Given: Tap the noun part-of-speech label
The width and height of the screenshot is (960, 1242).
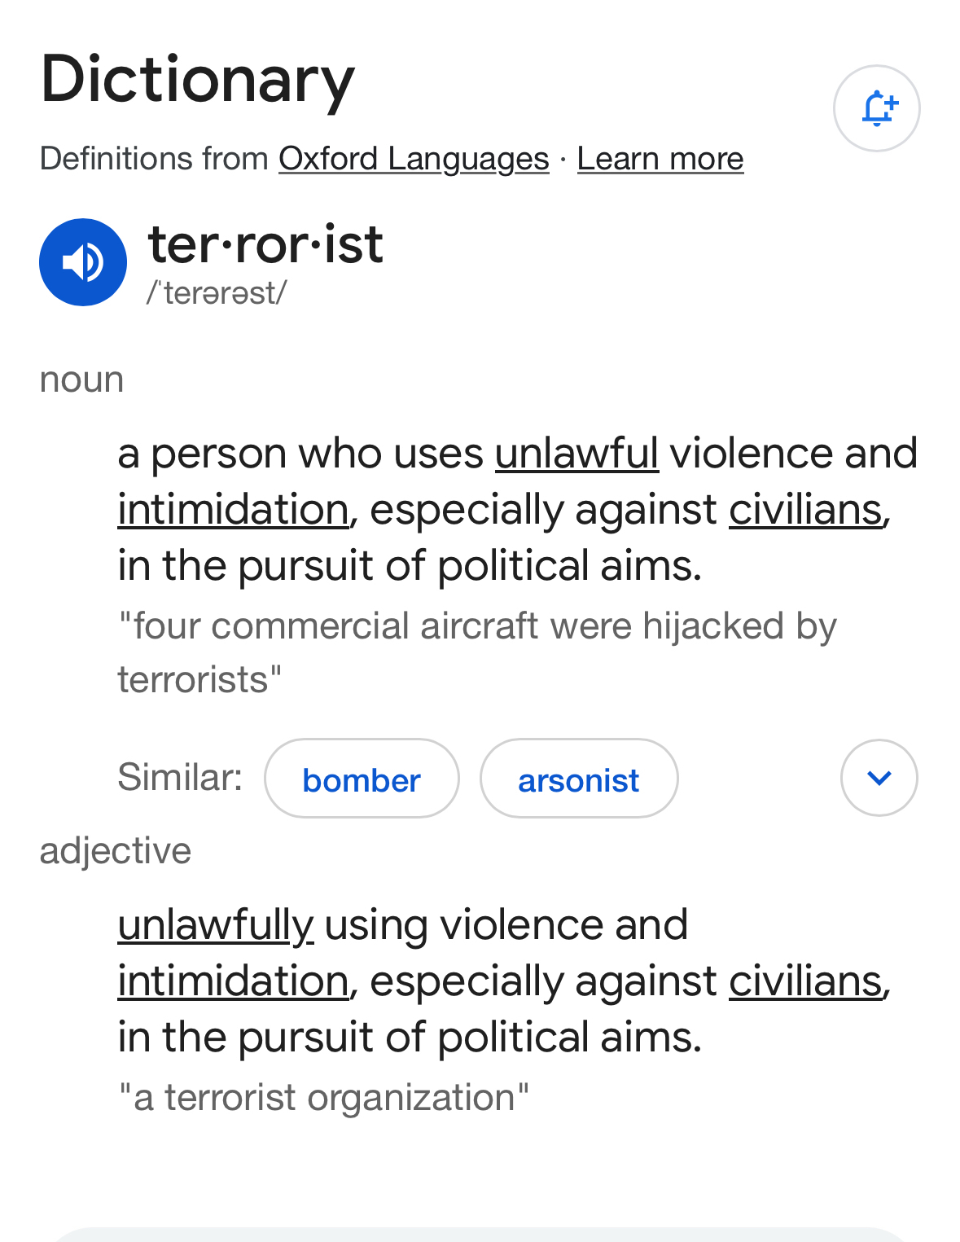Looking at the screenshot, I should tap(81, 380).
